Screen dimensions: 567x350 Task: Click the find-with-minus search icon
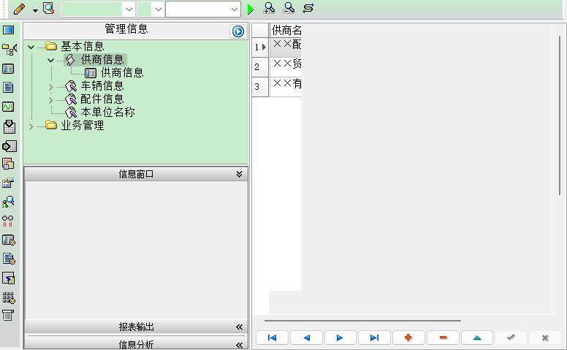click(x=289, y=8)
